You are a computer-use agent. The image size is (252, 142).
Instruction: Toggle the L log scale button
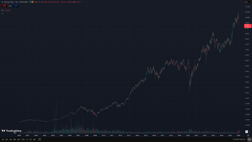pyautogui.click(x=249, y=132)
